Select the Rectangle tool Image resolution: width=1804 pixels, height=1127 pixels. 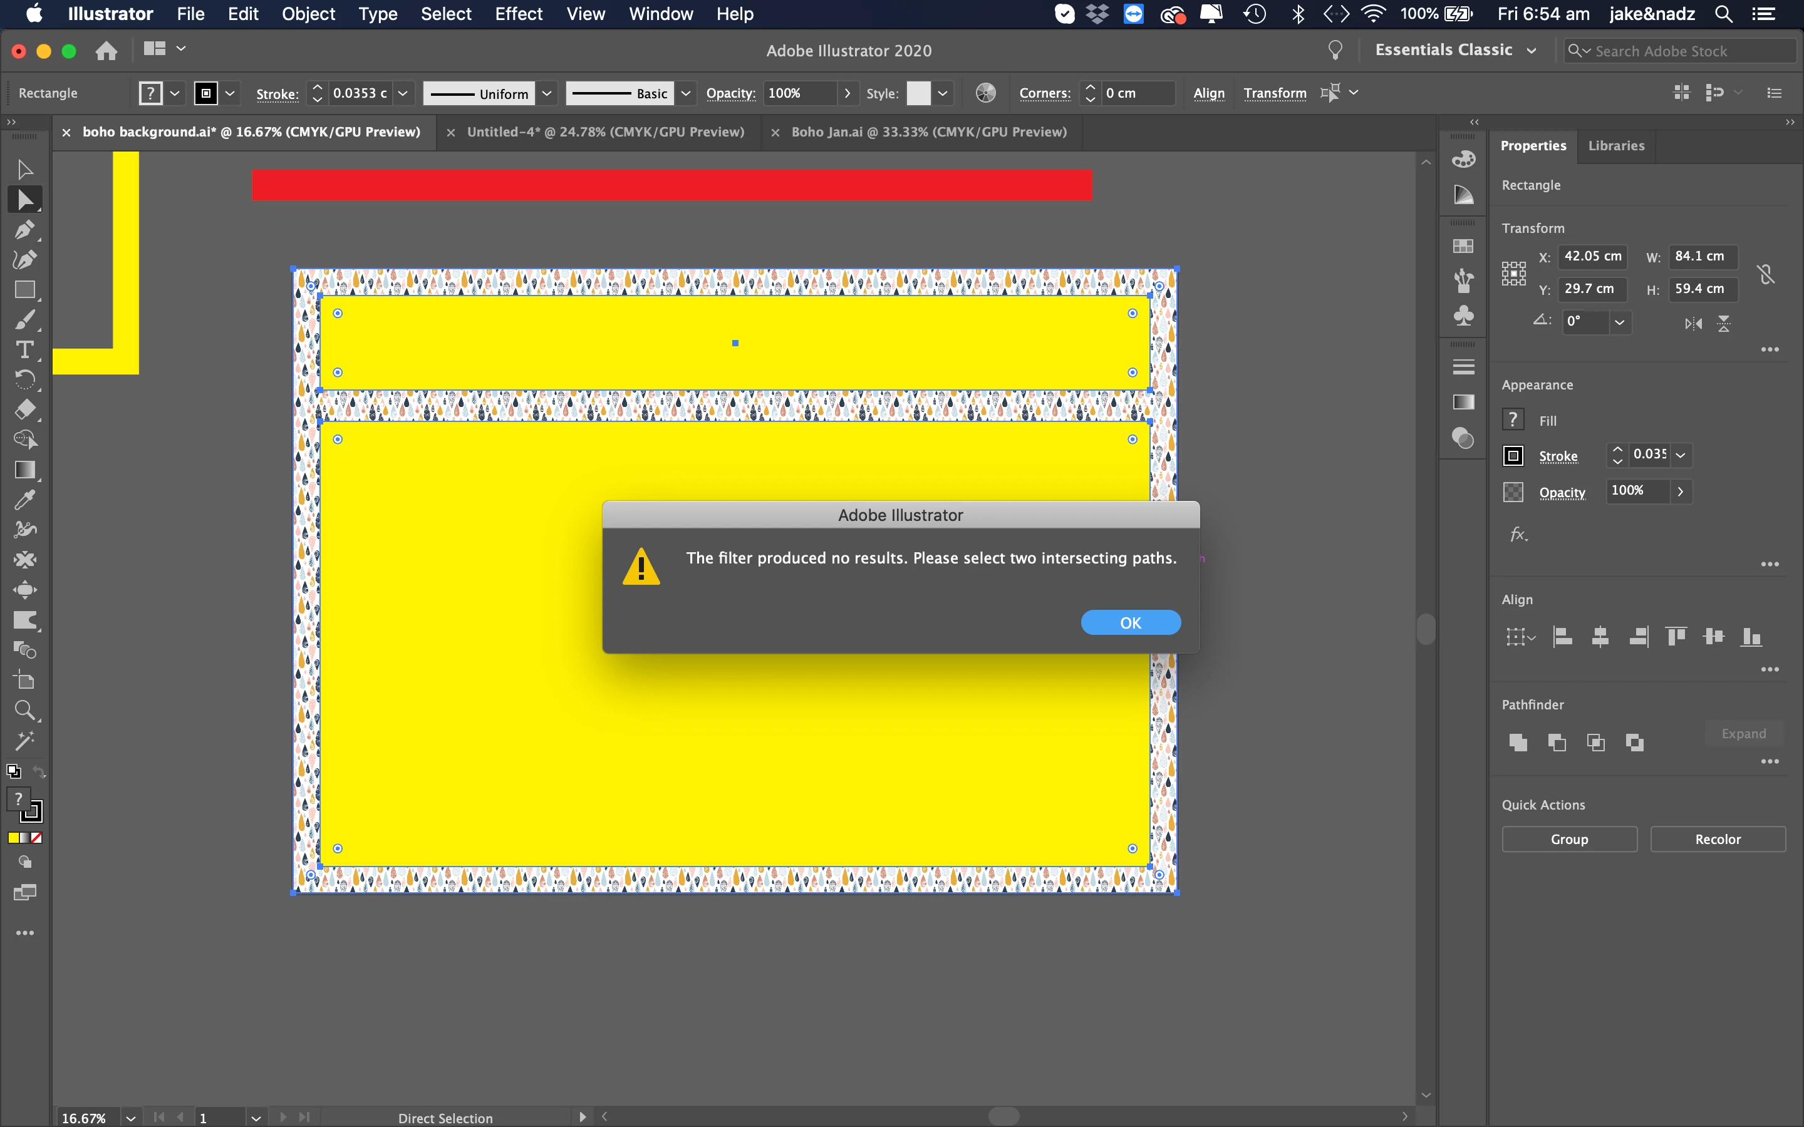tap(24, 290)
